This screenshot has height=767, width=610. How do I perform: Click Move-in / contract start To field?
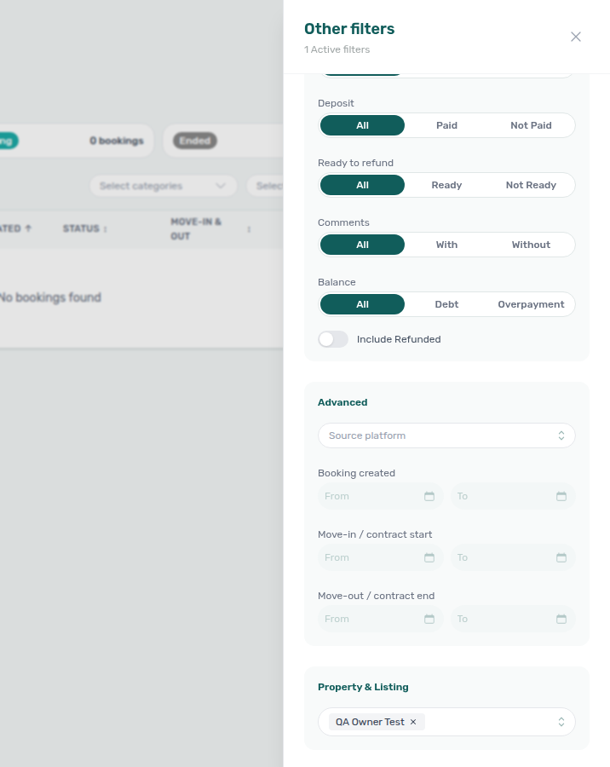pyautogui.click(x=513, y=557)
